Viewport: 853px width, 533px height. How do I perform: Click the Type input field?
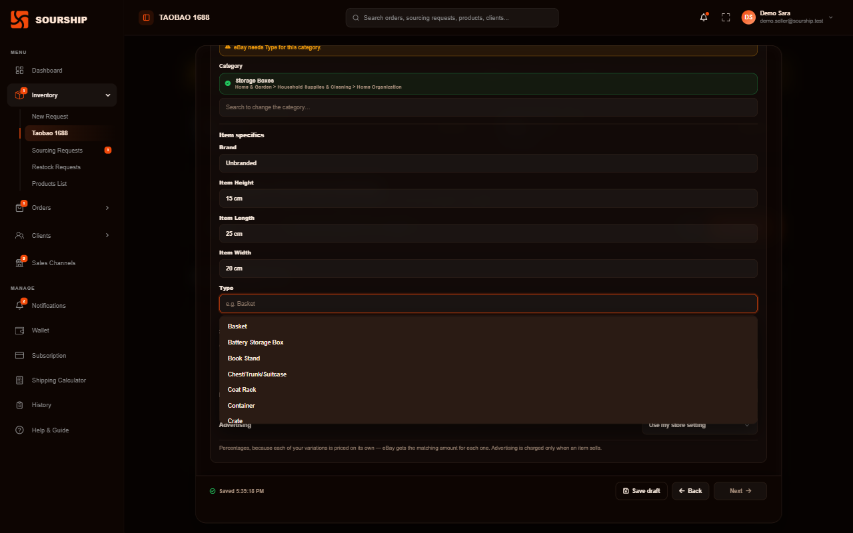(488, 304)
